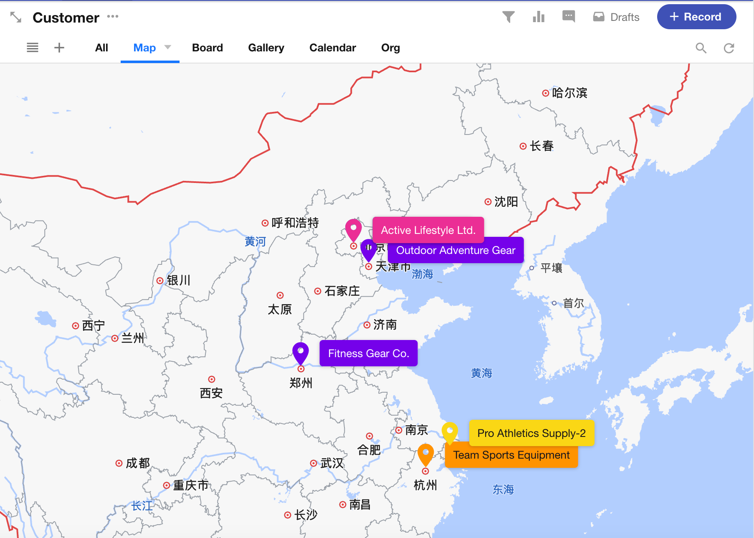Click the search magnifier icon
This screenshot has height=538, width=754.
(701, 48)
